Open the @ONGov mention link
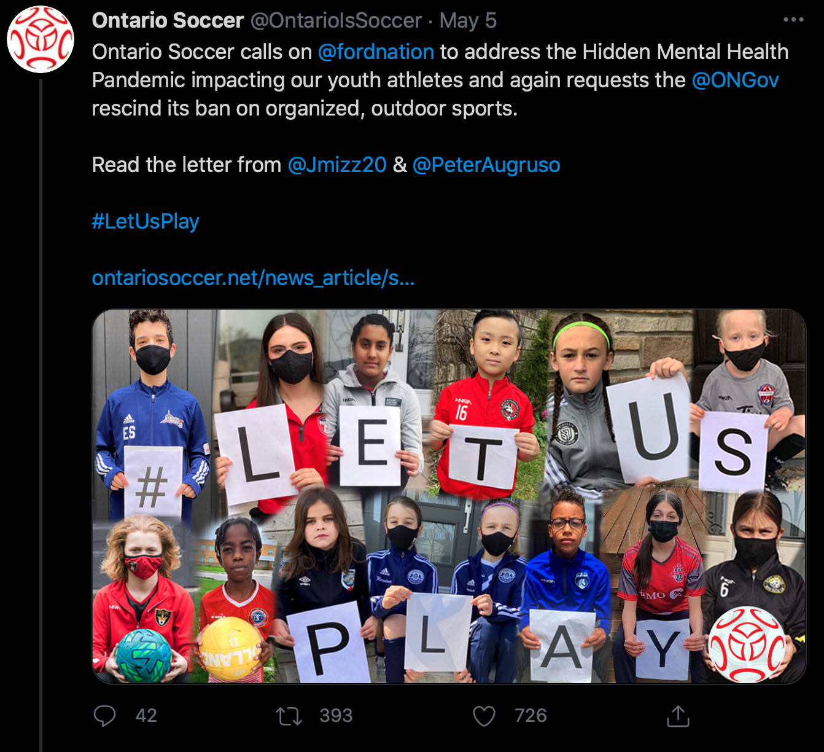824x752 pixels. (735, 80)
